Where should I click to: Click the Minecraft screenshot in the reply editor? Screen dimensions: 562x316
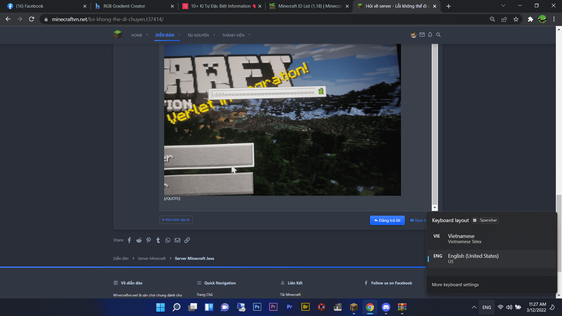[282, 120]
